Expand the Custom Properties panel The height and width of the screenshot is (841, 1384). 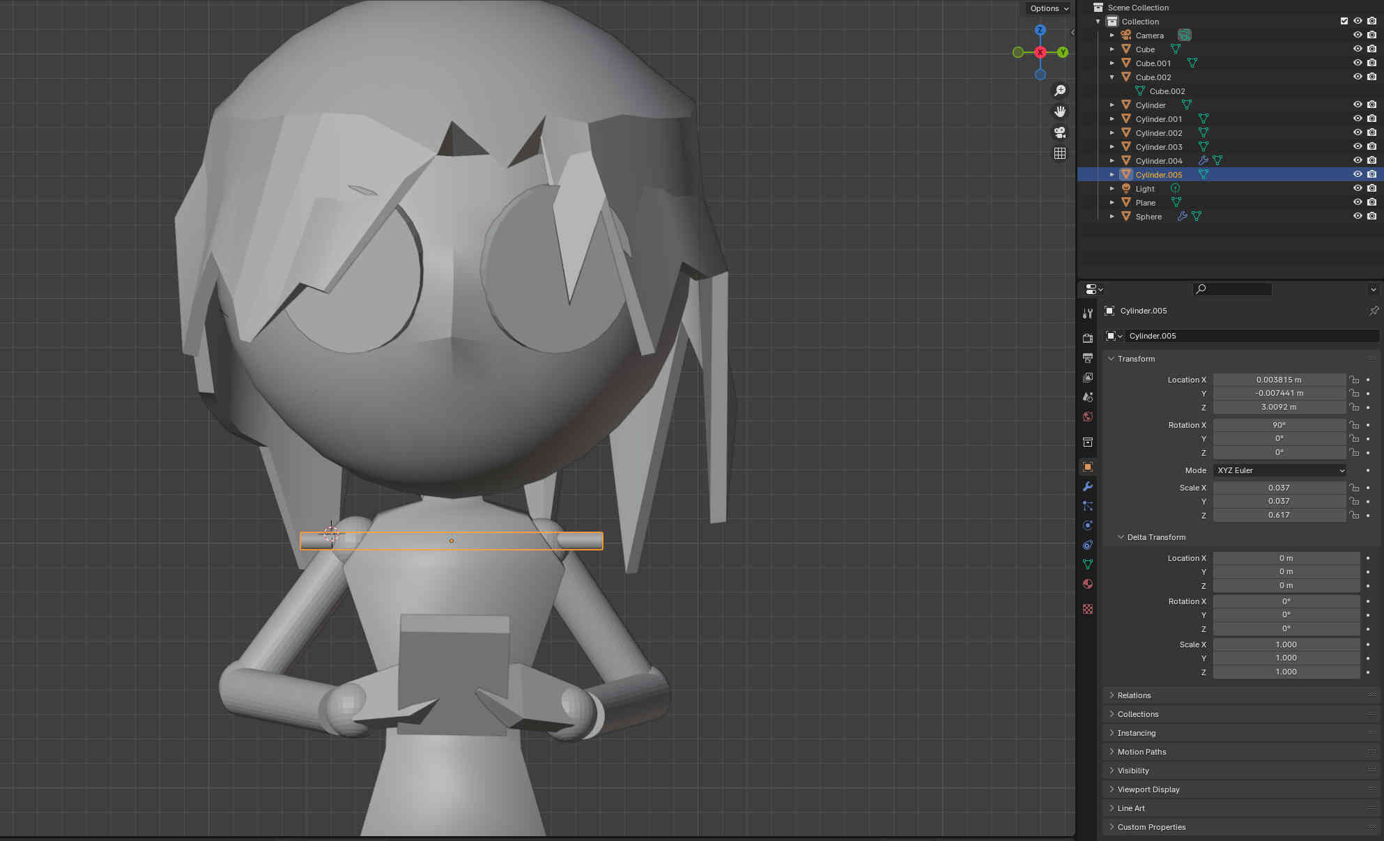click(x=1151, y=827)
